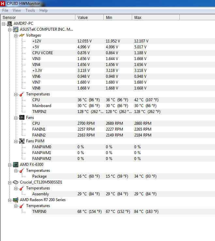Select the CPU VCORE voltage row

pyautogui.click(x=42, y=53)
